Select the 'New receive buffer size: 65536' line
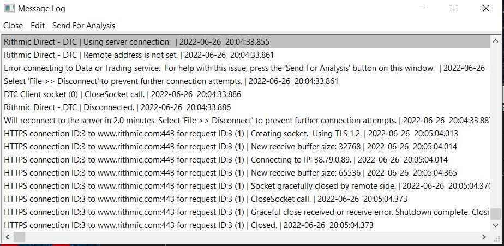 218,173
